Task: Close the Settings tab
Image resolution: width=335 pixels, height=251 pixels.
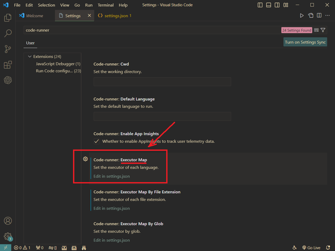Action: (x=89, y=16)
